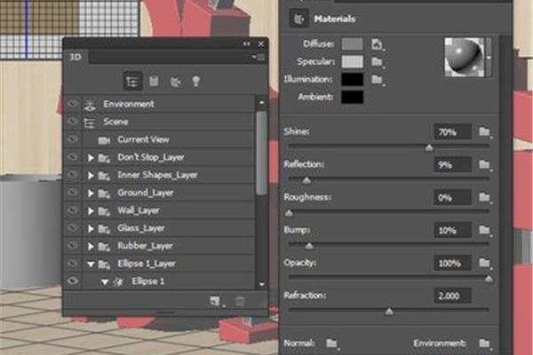Select the 3D panel tab

click(x=76, y=57)
